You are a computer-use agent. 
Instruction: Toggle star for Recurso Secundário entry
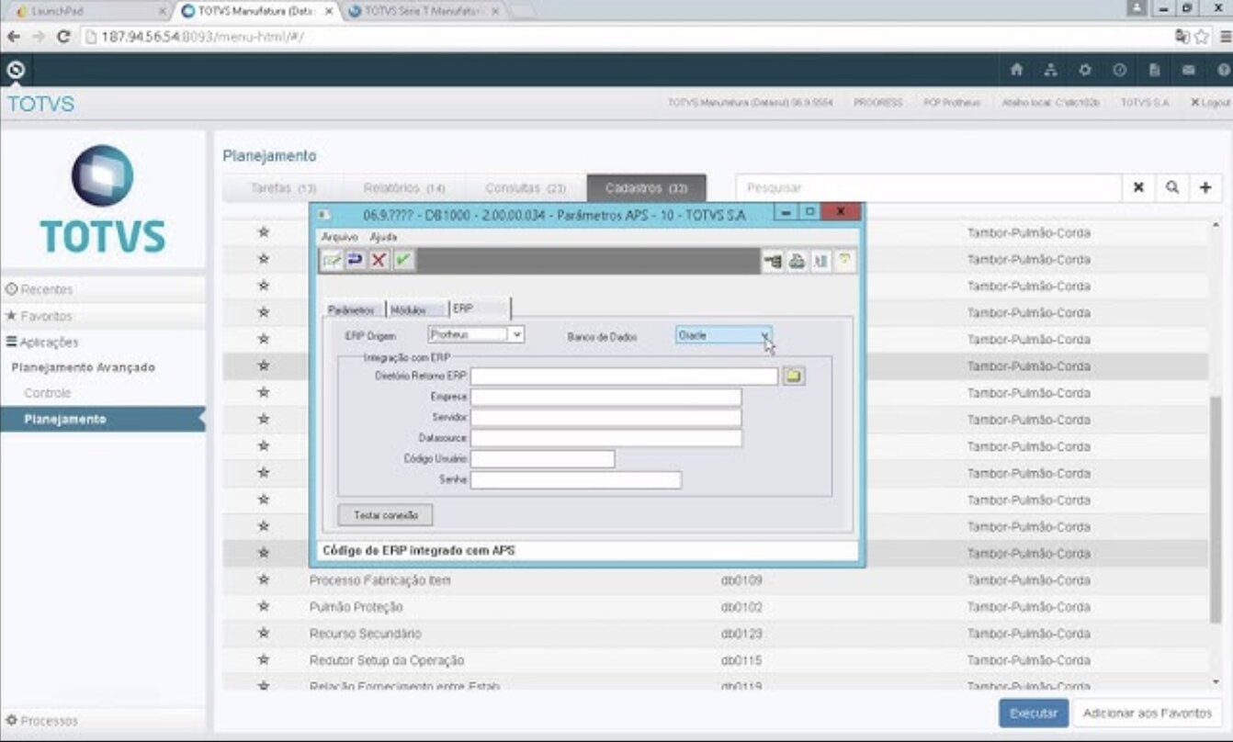[x=264, y=634]
